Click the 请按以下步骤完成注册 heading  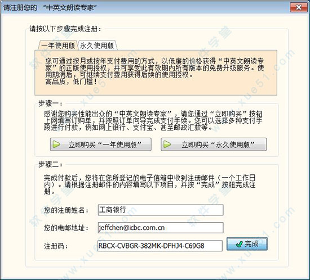point(65,29)
